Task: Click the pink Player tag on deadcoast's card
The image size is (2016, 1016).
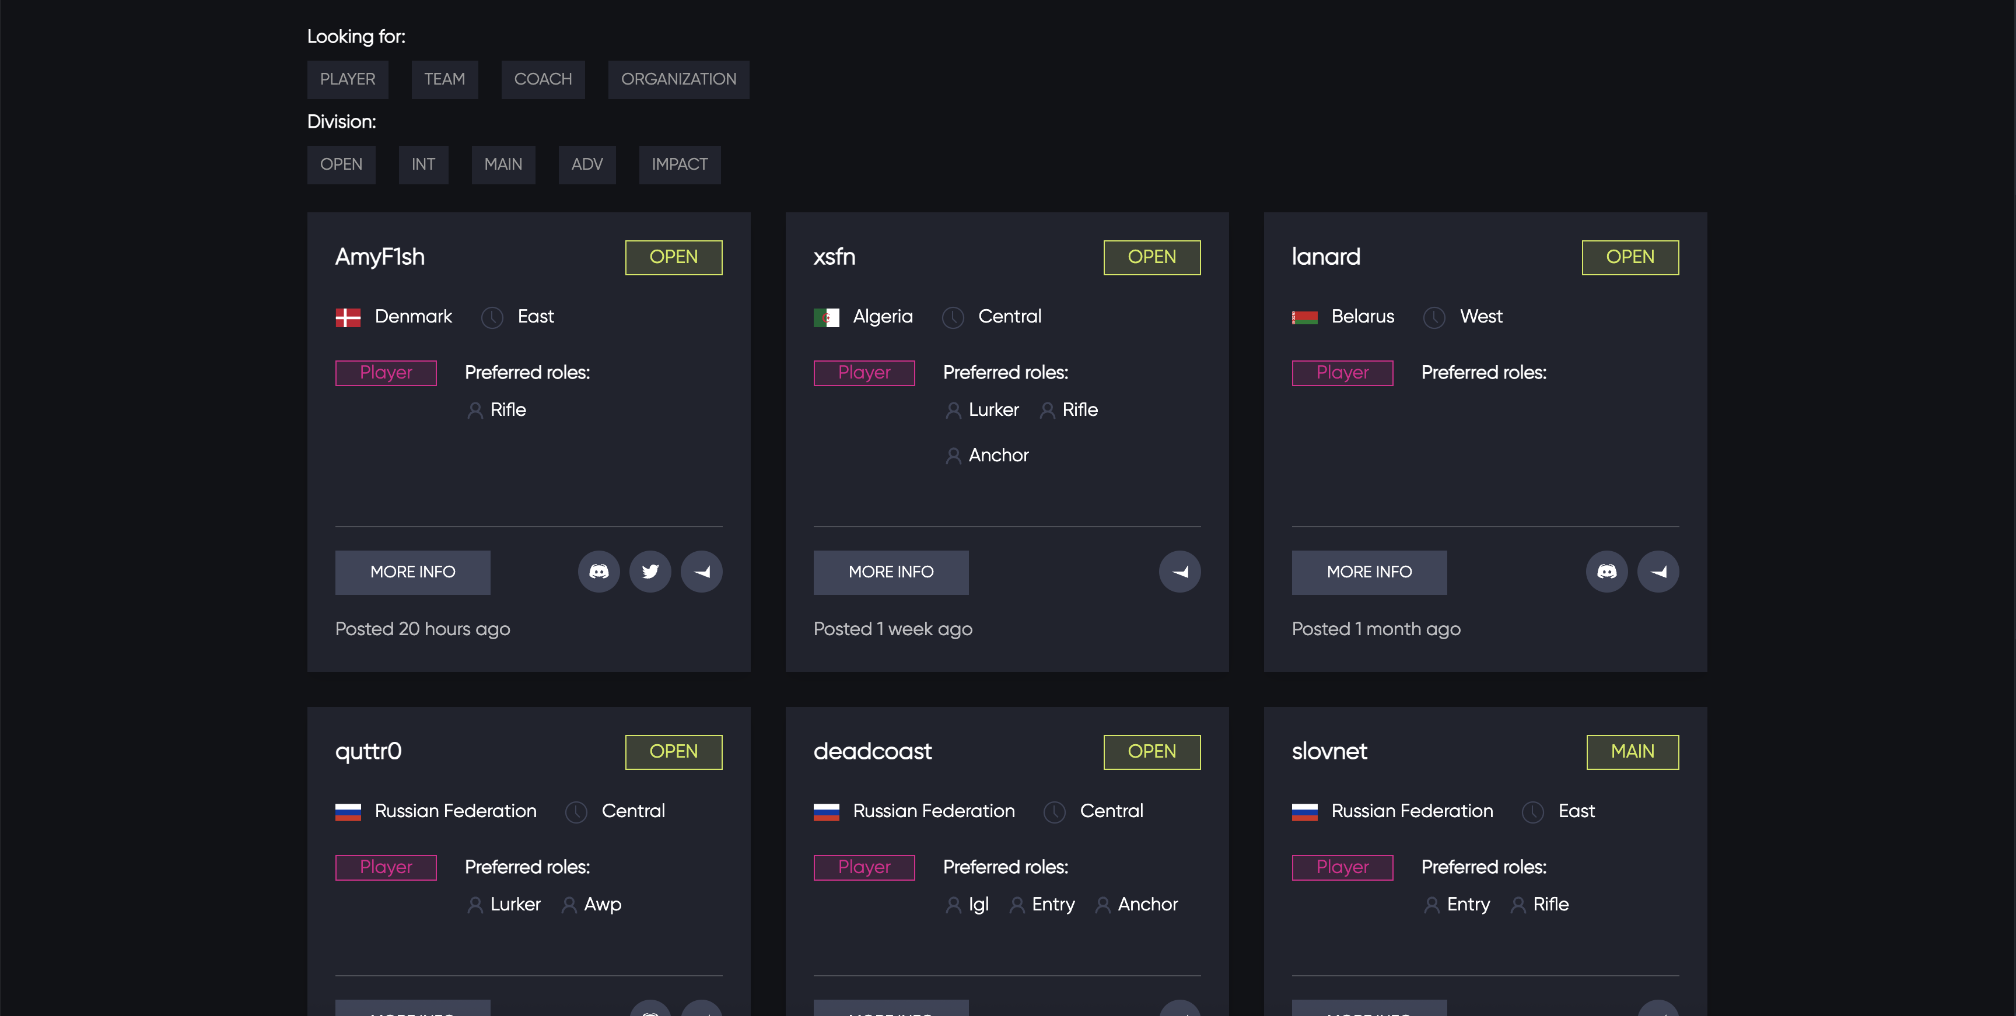Action: (863, 867)
